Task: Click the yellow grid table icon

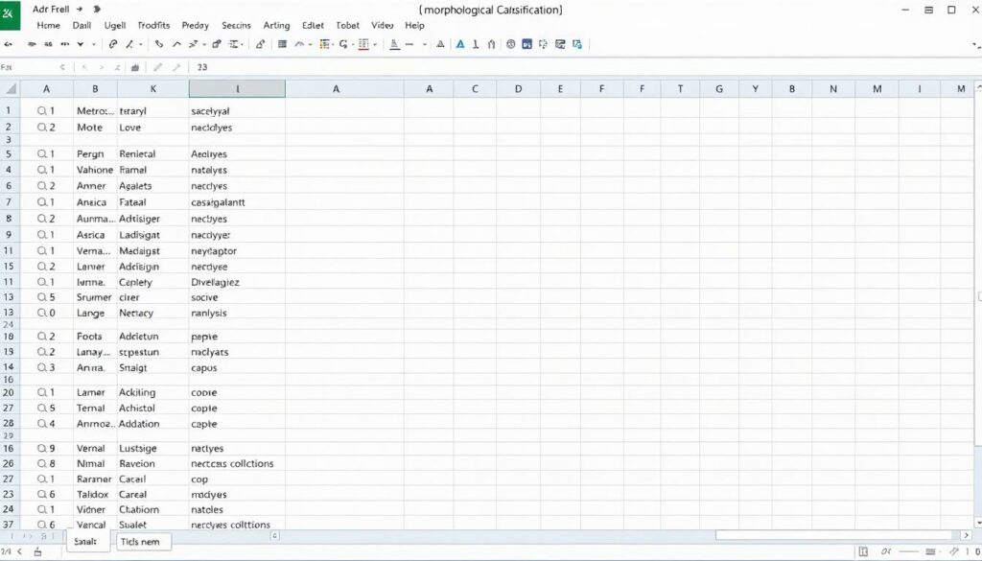Action: point(324,44)
